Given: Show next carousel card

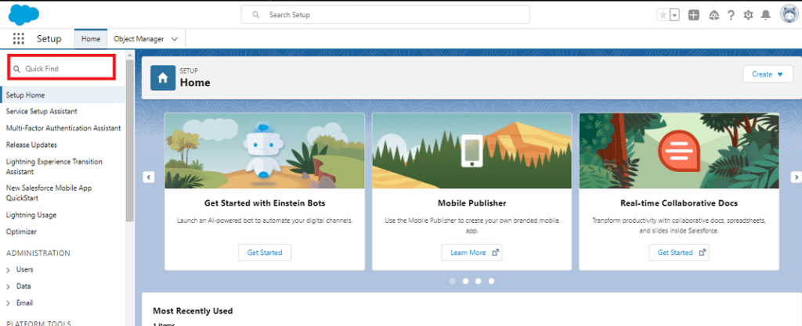Looking at the screenshot, I should (x=796, y=177).
